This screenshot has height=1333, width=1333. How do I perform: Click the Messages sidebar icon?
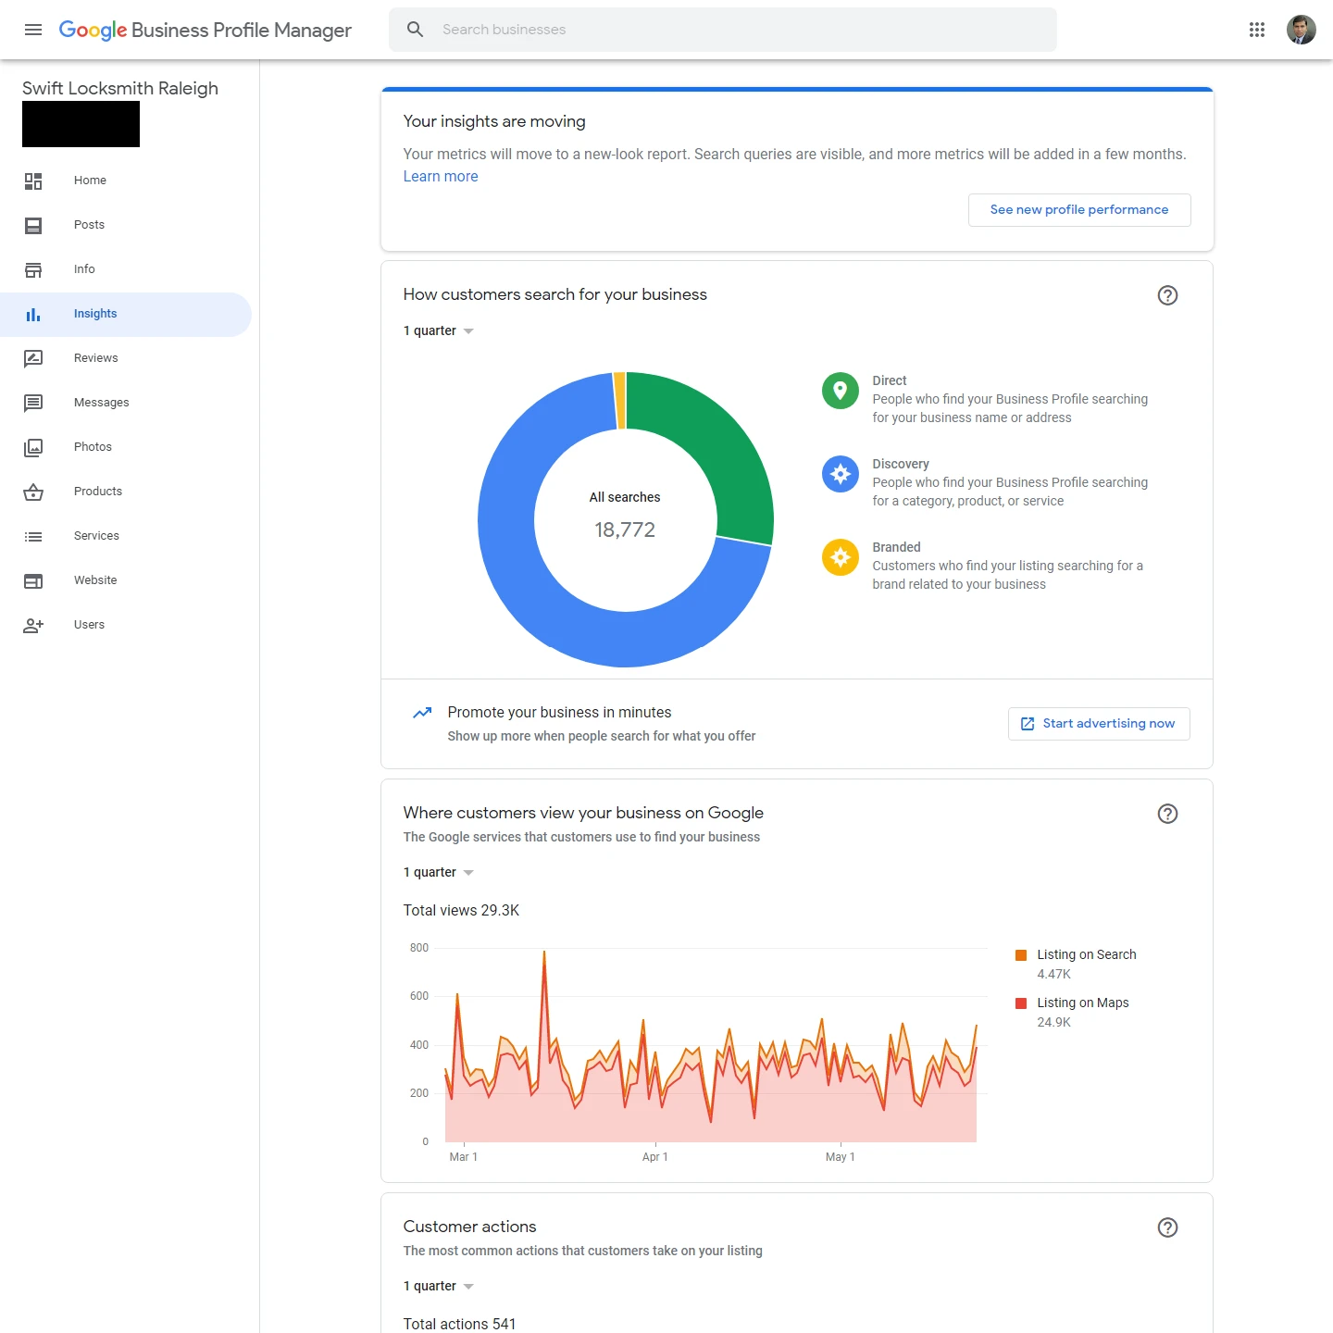[x=33, y=403]
